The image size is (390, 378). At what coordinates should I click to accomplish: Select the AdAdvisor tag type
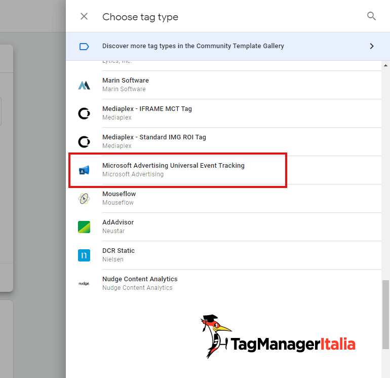pos(223,226)
